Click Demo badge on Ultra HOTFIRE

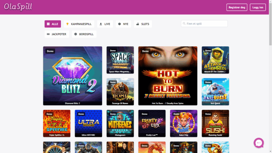click(x=81, y=114)
